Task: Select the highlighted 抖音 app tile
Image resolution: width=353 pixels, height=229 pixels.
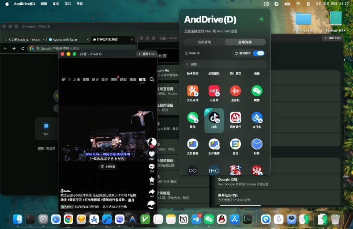Action: [x=214, y=120]
